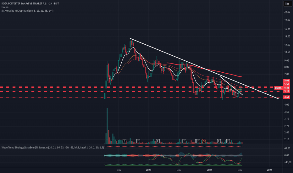The image size is (293, 173).
Task: Click the earliest E earnings marker
Action: click(124, 141)
